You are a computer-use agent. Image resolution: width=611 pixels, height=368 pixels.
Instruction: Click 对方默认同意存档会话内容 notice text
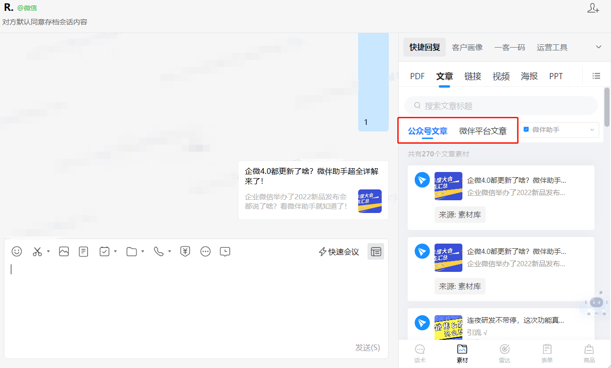tap(45, 22)
